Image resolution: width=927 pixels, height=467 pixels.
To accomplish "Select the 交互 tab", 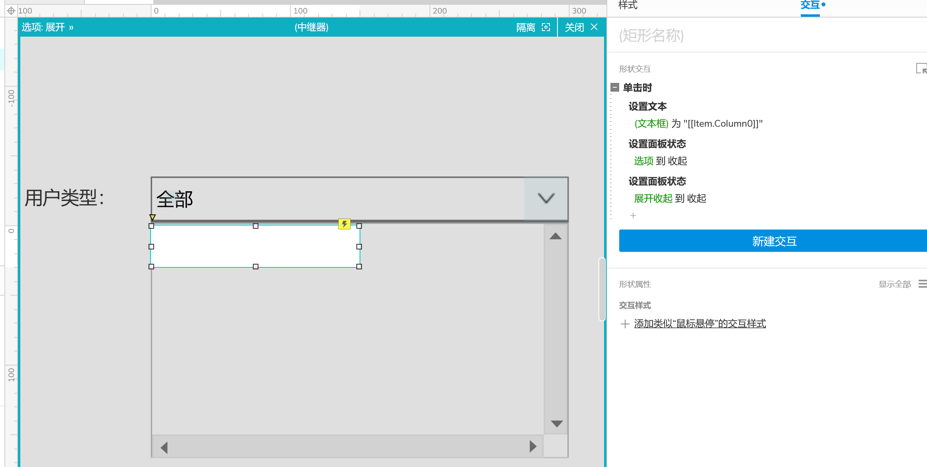I will coord(810,6).
